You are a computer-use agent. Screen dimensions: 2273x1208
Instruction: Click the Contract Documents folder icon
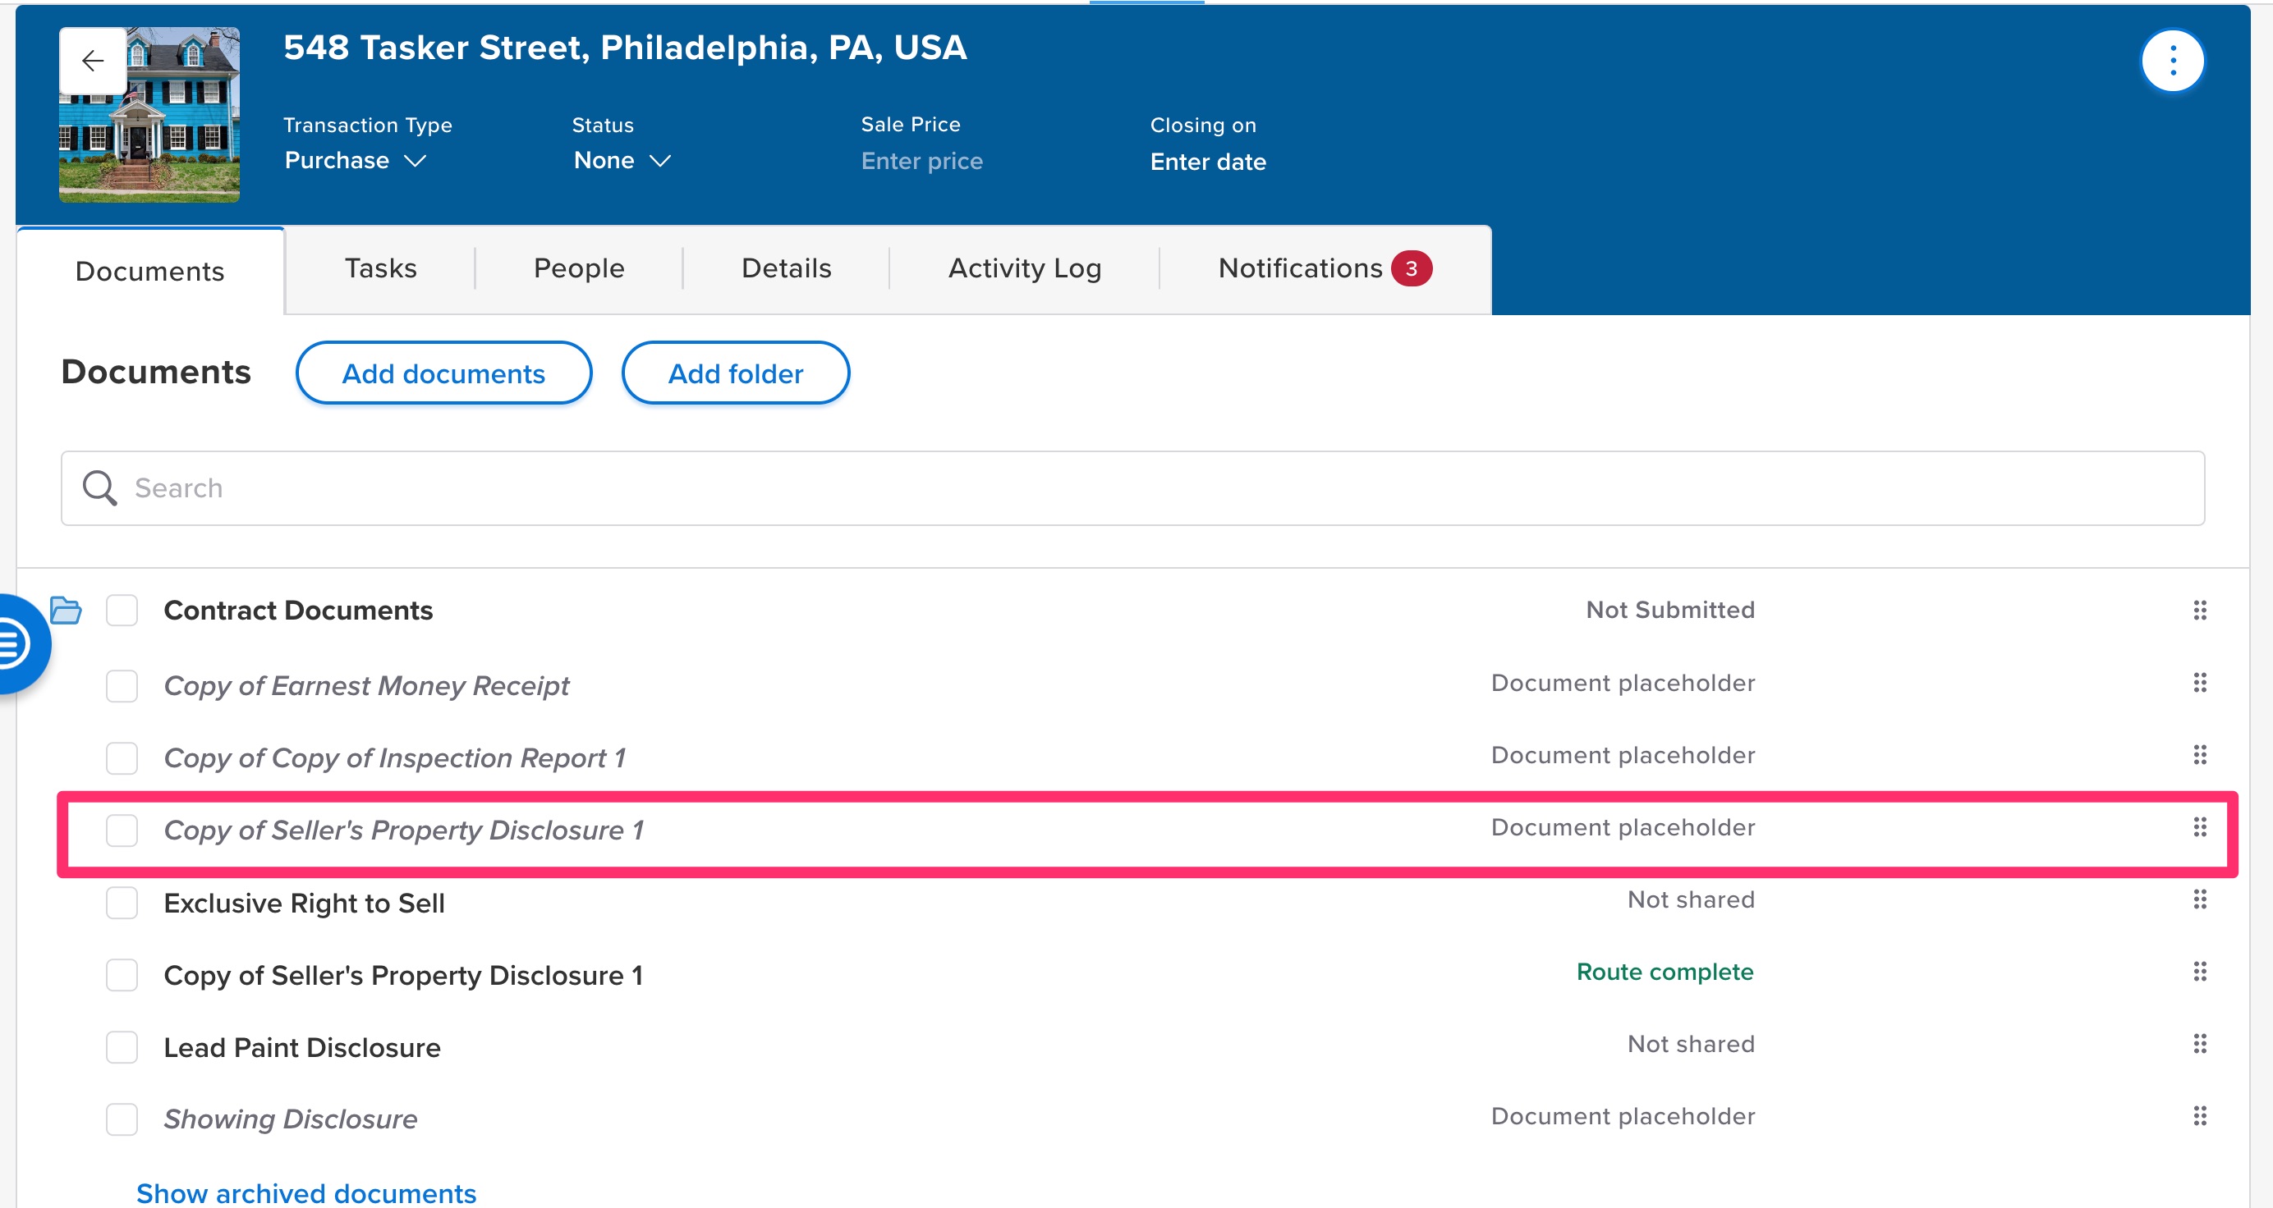click(67, 611)
